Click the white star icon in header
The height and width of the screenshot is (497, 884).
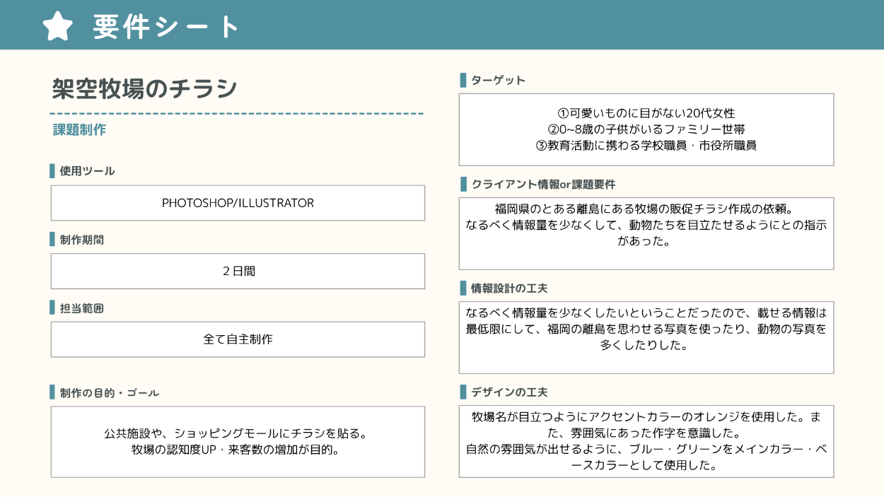click(58, 26)
